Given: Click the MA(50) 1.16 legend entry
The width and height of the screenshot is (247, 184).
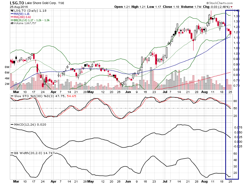Looking at the screenshot, I should click(x=22, y=14).
